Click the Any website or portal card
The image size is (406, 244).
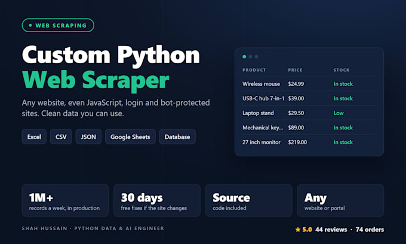point(340,200)
